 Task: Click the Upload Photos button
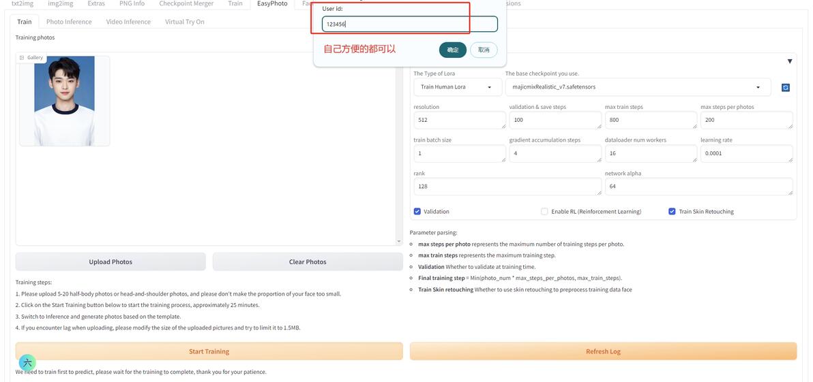tap(110, 262)
